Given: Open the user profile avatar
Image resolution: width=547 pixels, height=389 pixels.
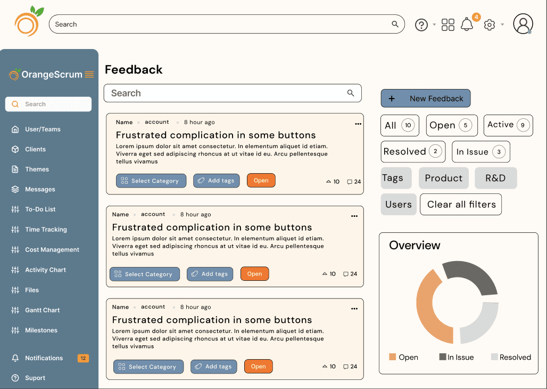Looking at the screenshot, I should click(523, 24).
